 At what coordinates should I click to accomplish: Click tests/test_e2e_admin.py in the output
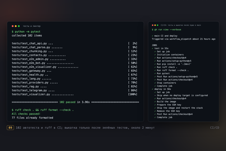[74, 59]
